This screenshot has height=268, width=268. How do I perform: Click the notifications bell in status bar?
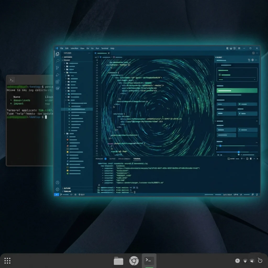pyautogui.click(x=257, y=195)
